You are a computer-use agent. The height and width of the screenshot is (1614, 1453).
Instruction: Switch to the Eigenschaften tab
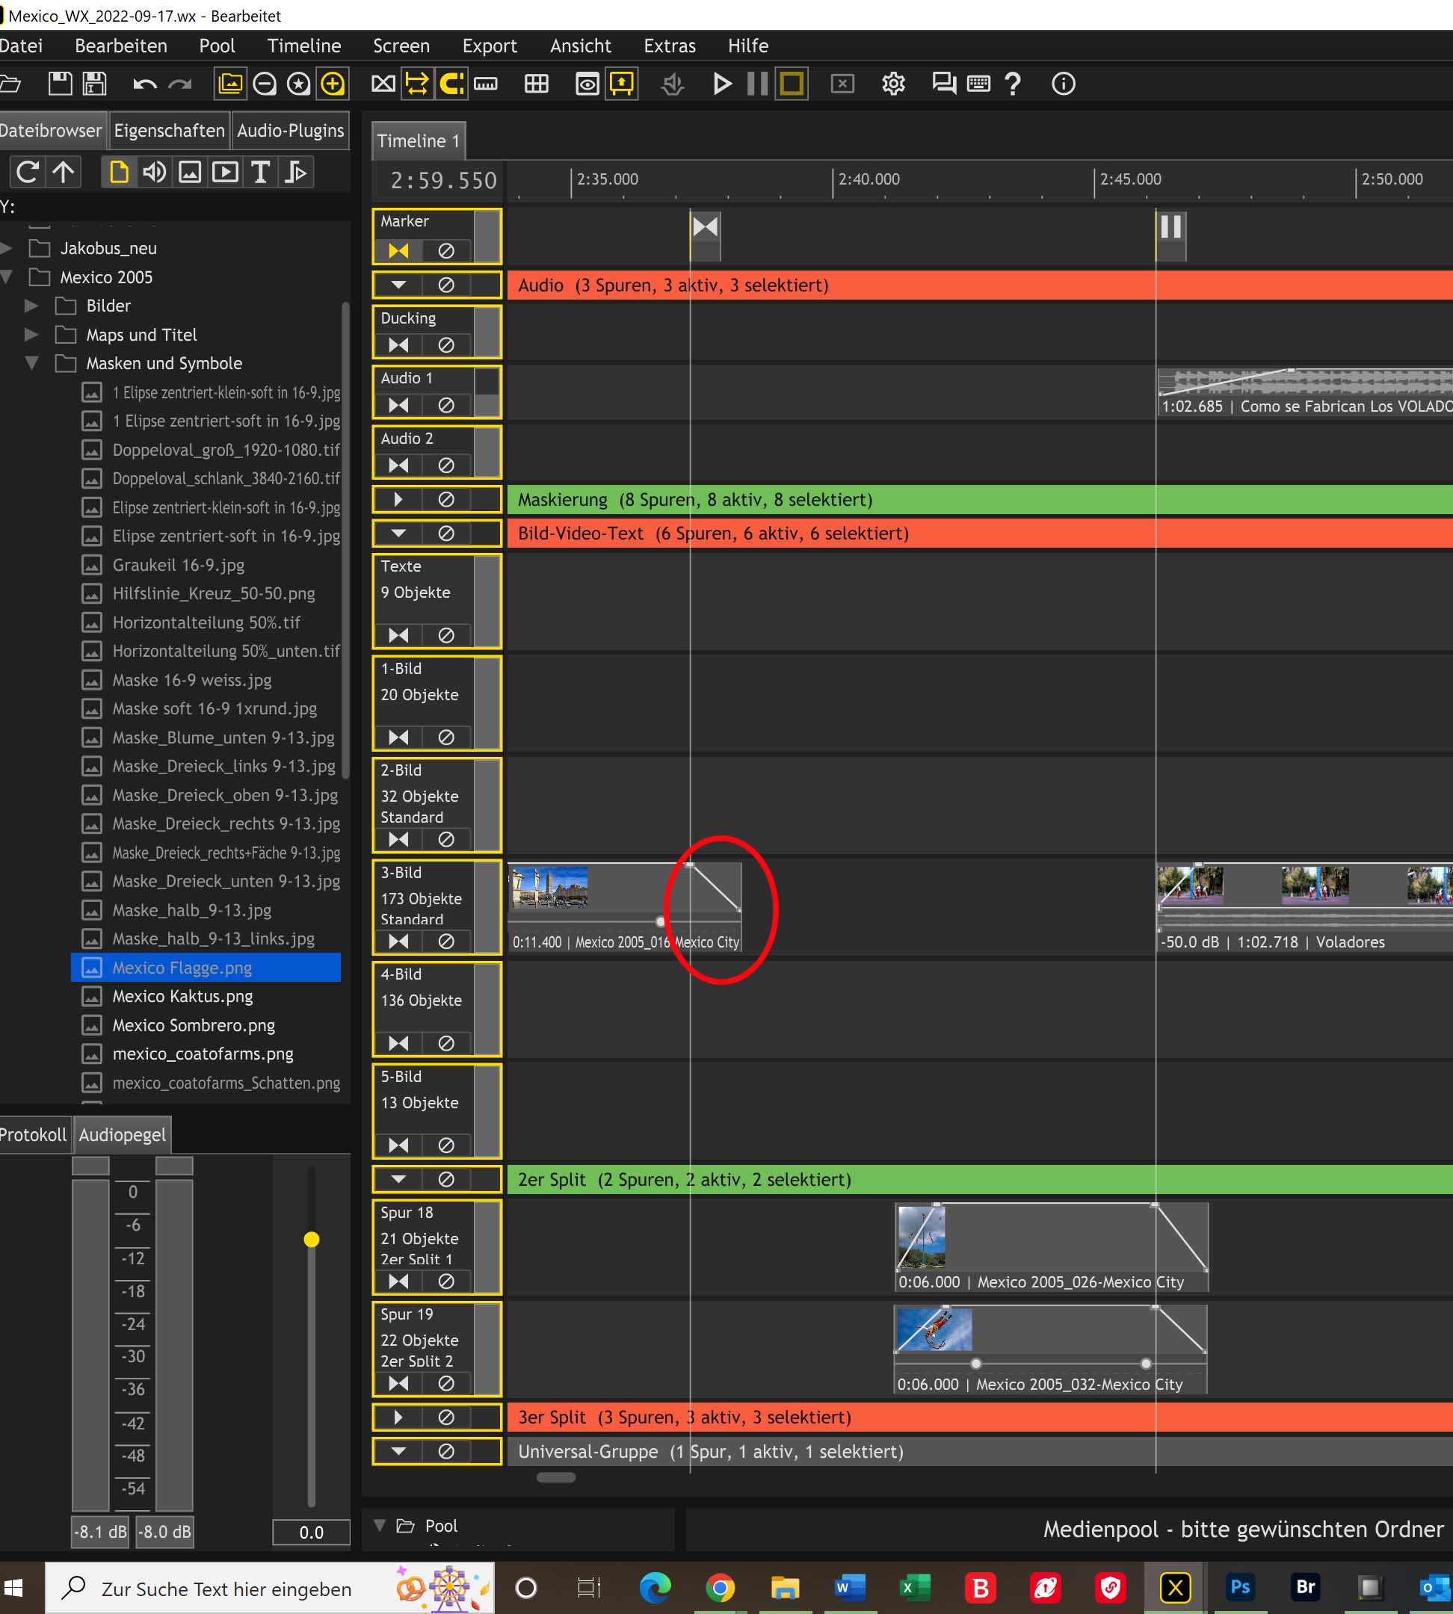[168, 131]
